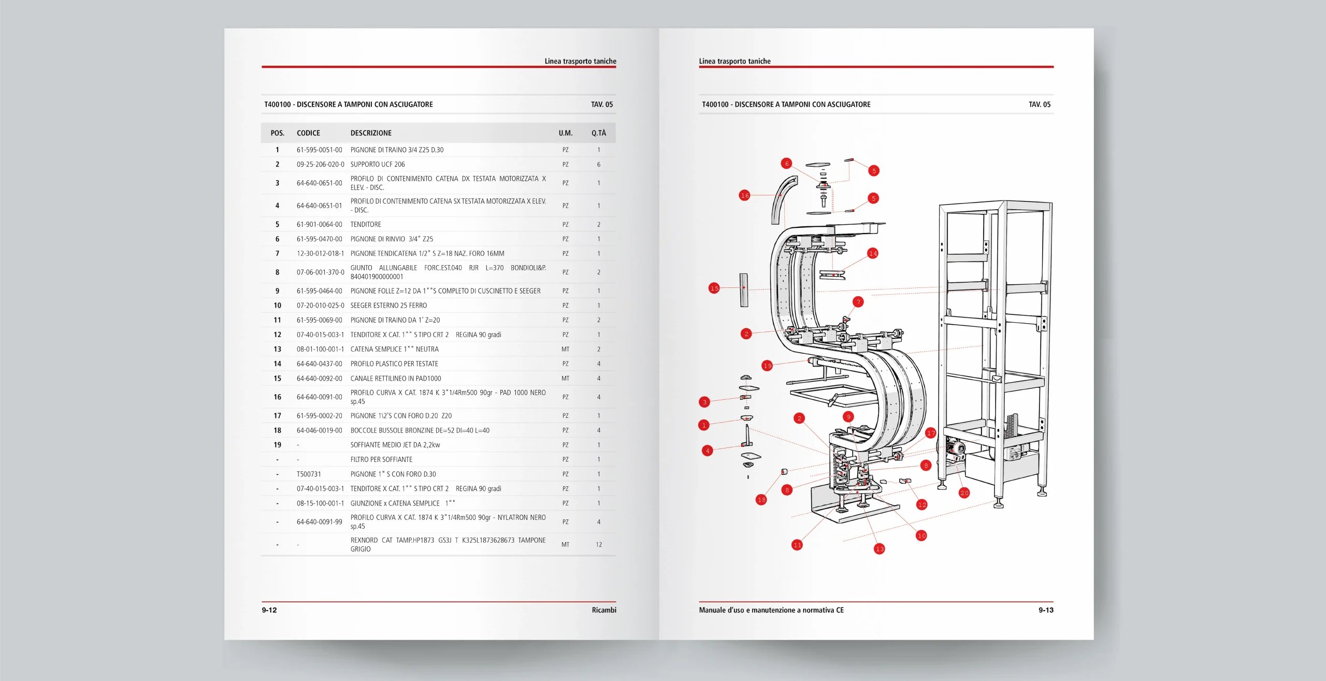Select the Q.TÀ column header
This screenshot has width=1326, height=681.
pyautogui.click(x=598, y=133)
